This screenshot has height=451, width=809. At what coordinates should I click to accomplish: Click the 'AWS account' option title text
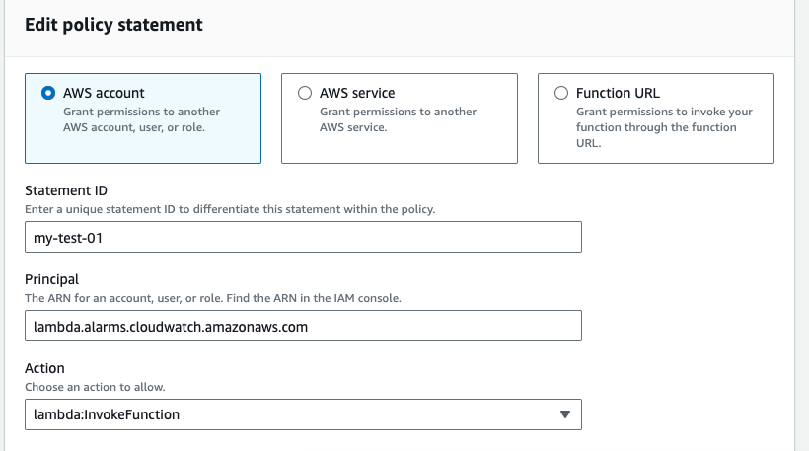coord(104,93)
